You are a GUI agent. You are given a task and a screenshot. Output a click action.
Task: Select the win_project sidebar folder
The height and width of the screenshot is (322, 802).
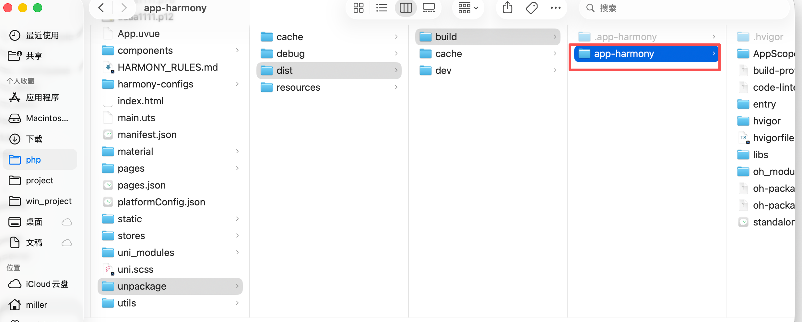coord(40,201)
